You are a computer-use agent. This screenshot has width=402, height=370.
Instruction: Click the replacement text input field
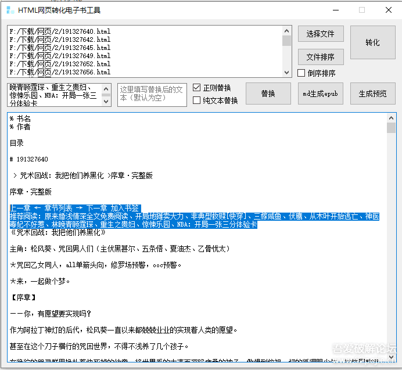(152, 95)
